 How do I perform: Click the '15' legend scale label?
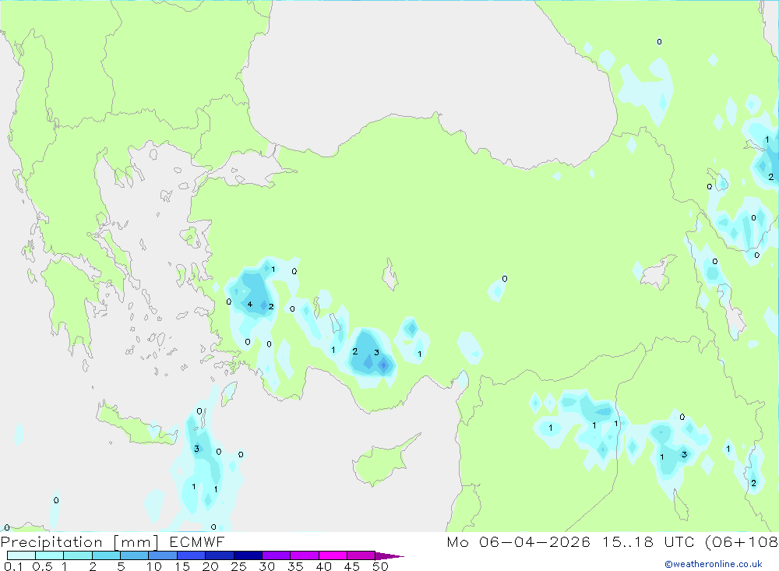point(182,566)
